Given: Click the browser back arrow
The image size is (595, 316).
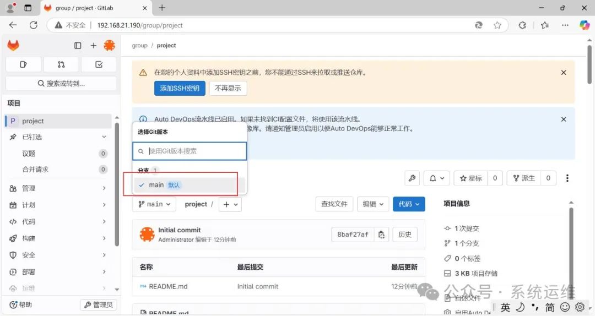Looking at the screenshot, I should coord(13,25).
